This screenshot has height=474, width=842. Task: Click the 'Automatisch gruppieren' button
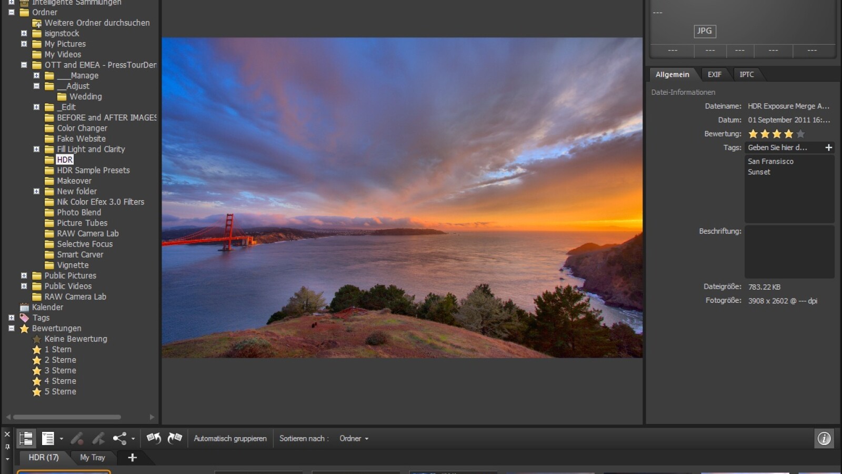[230, 438]
